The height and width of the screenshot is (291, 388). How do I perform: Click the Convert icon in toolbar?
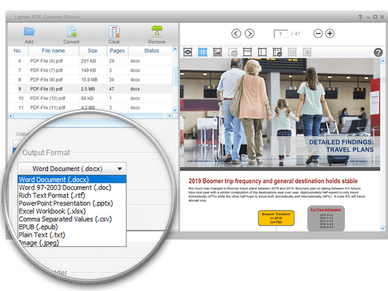click(x=71, y=32)
